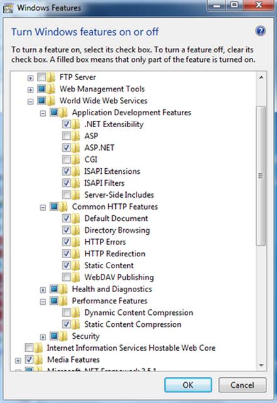
Task: Expand the Health and Diagnostics node
Action: coord(43,290)
